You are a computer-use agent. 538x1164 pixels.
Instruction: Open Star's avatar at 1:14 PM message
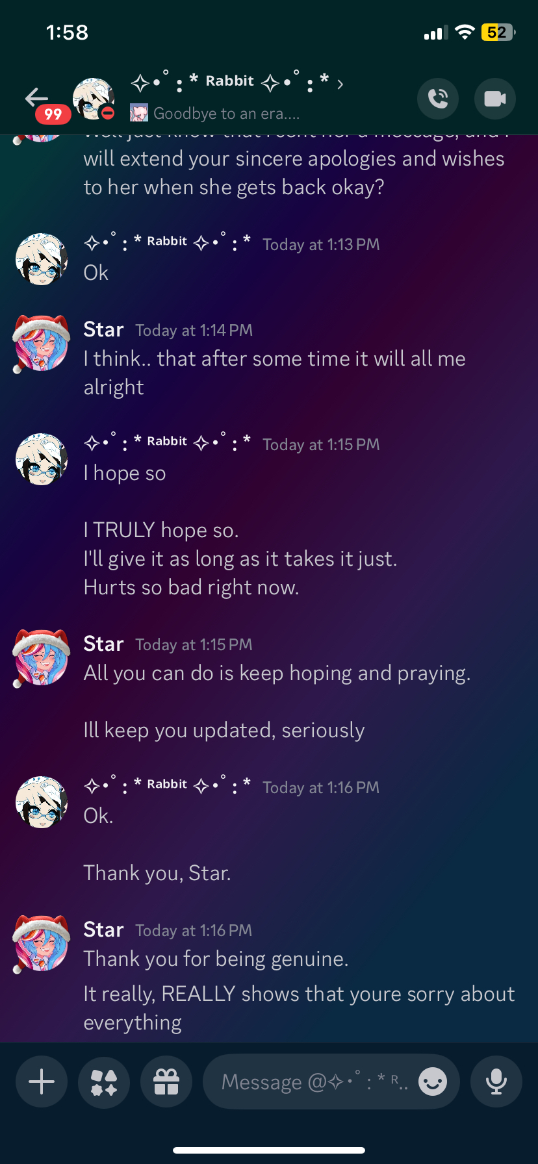coord(42,344)
